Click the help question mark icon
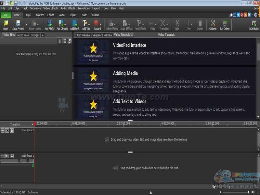 256,15
